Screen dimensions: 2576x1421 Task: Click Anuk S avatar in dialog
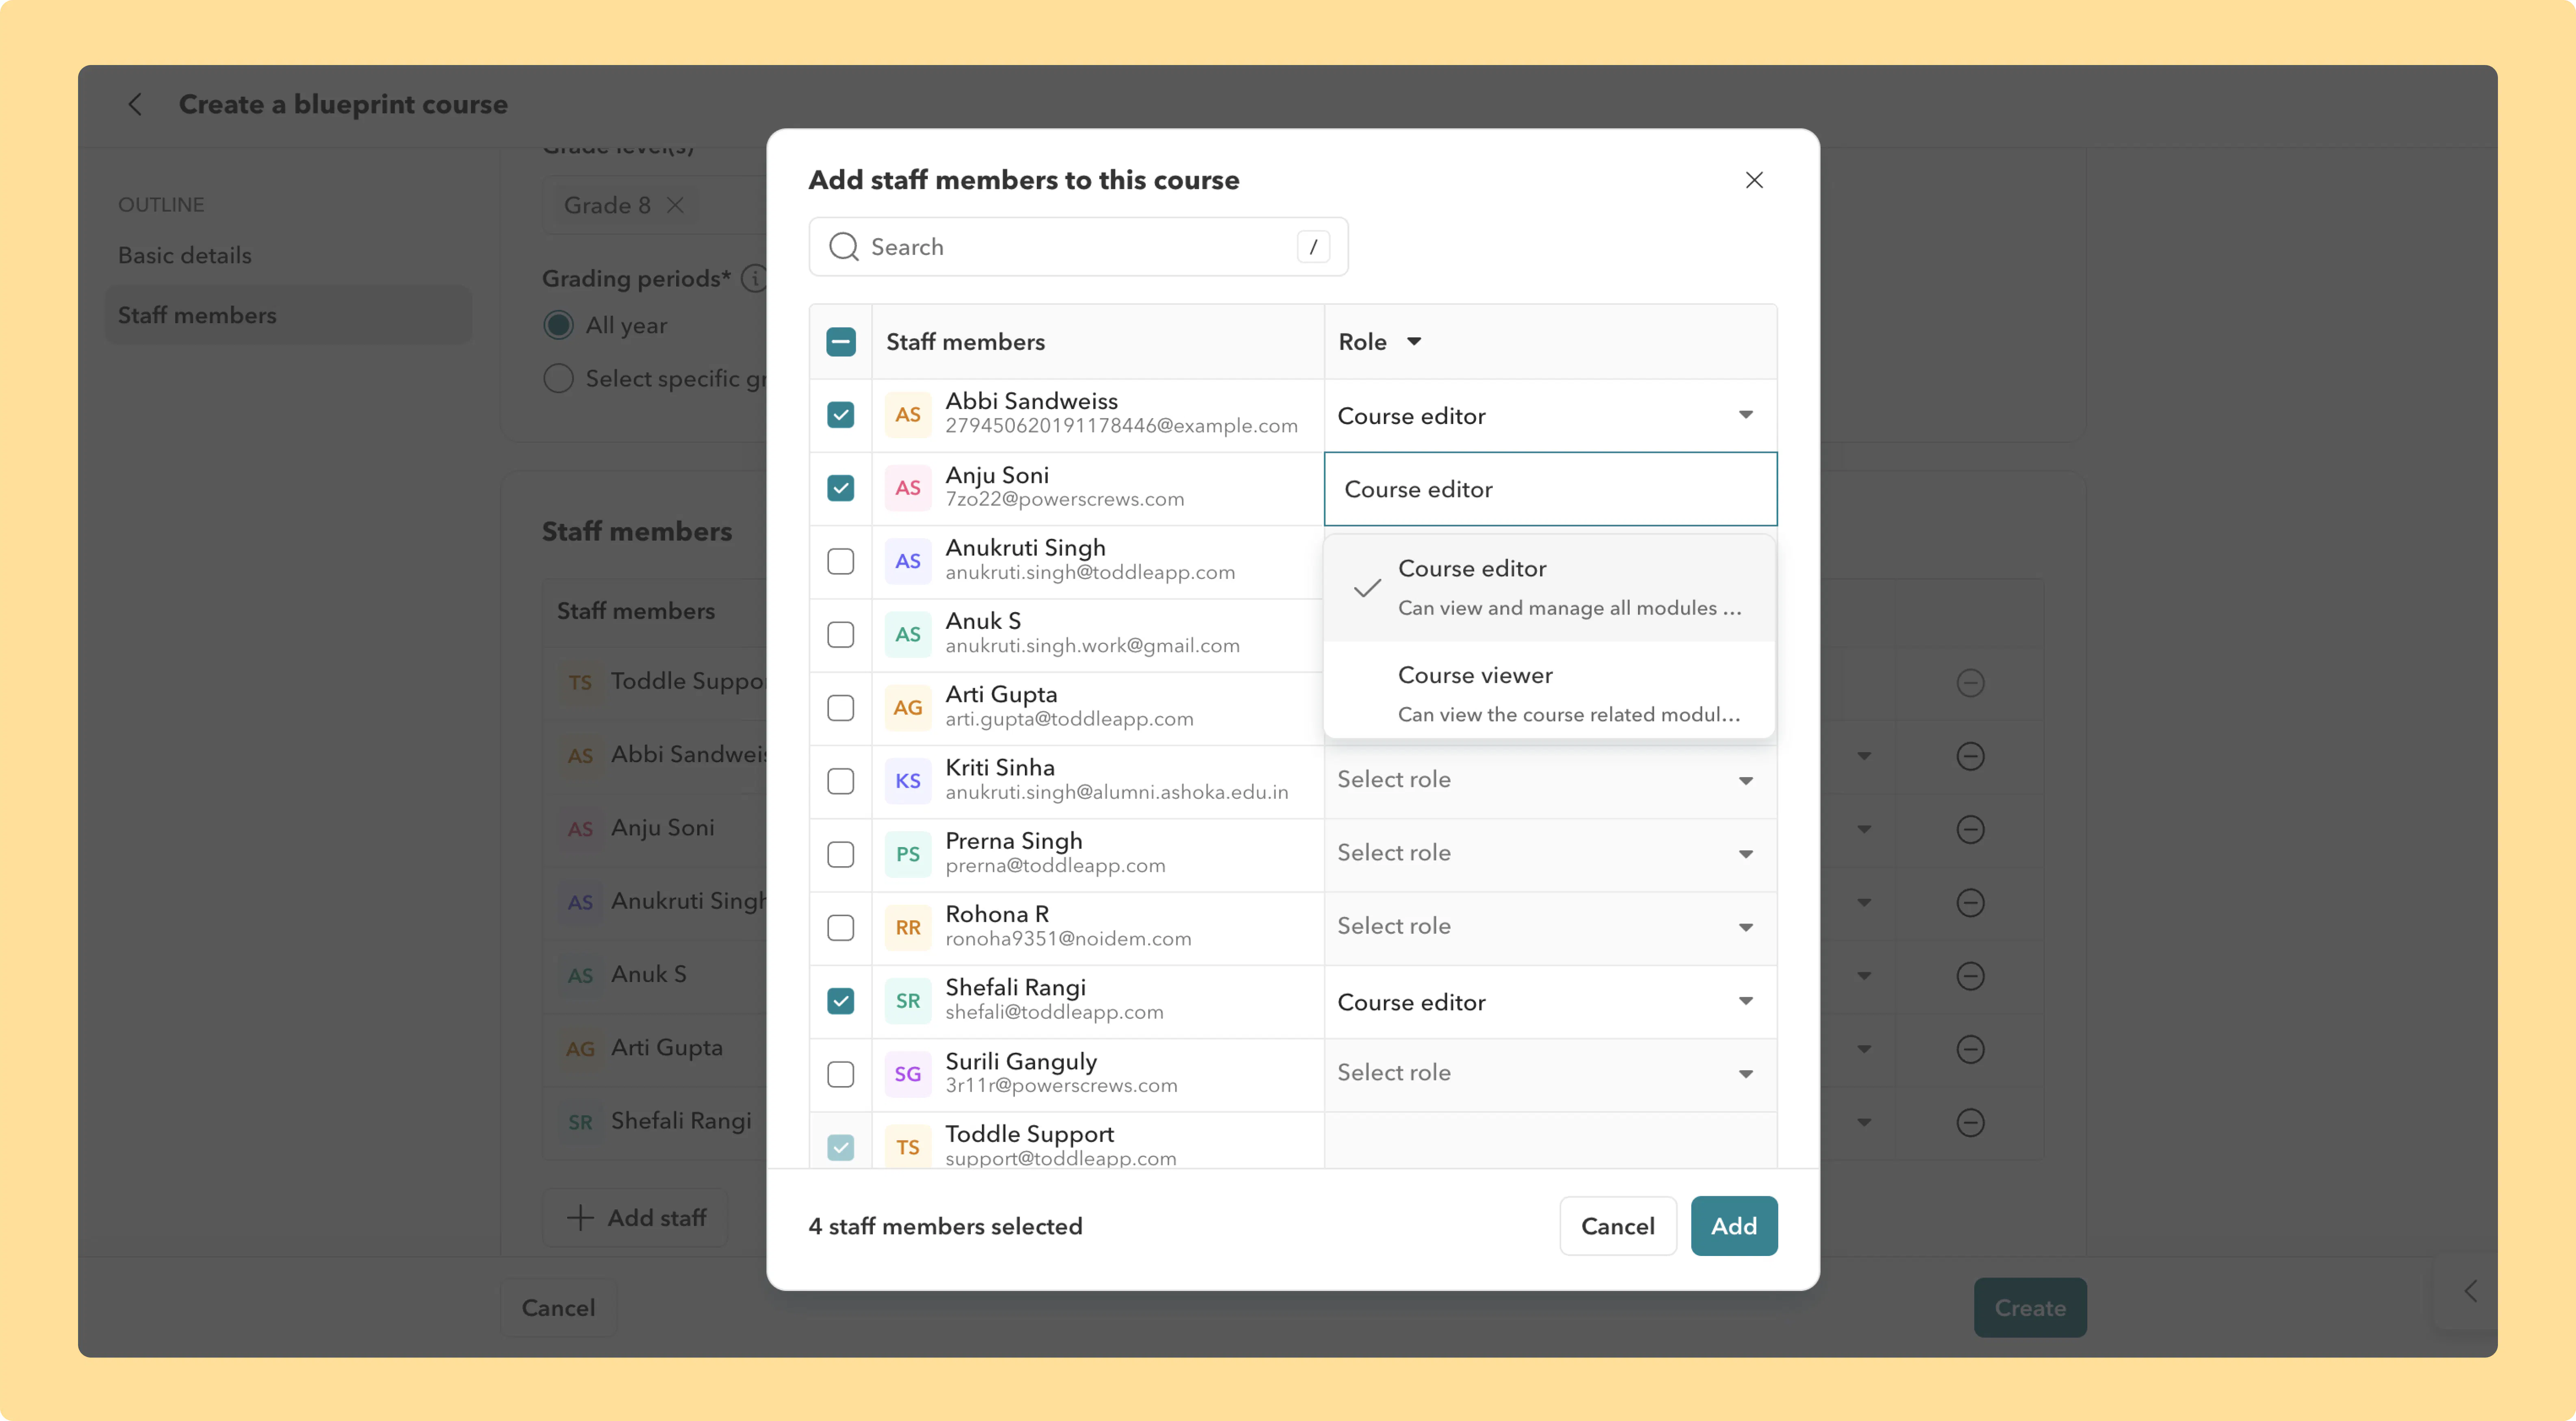click(907, 634)
